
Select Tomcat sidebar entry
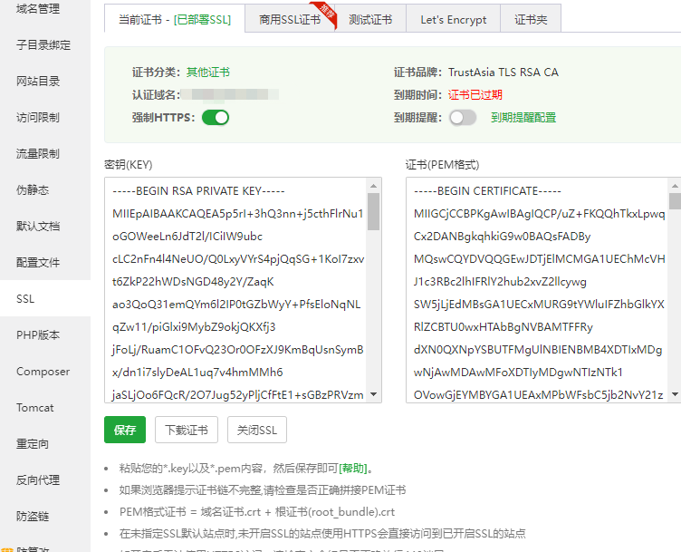coord(35,408)
